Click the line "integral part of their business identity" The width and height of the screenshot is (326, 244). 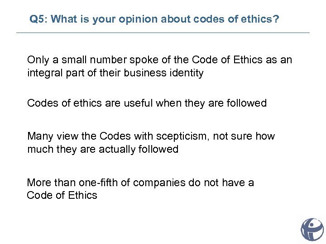tap(115, 73)
